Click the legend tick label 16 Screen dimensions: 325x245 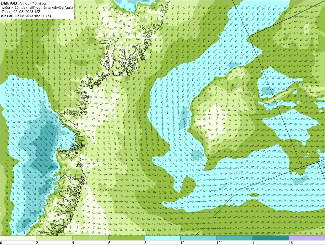(291, 243)
